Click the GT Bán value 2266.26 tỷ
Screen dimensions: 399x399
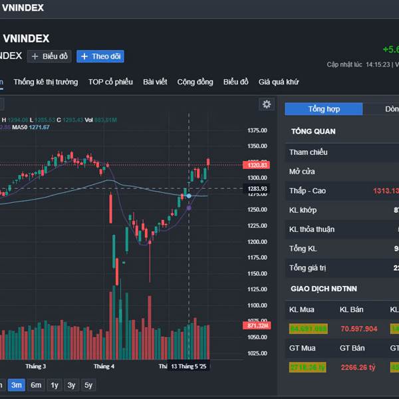[358, 367]
